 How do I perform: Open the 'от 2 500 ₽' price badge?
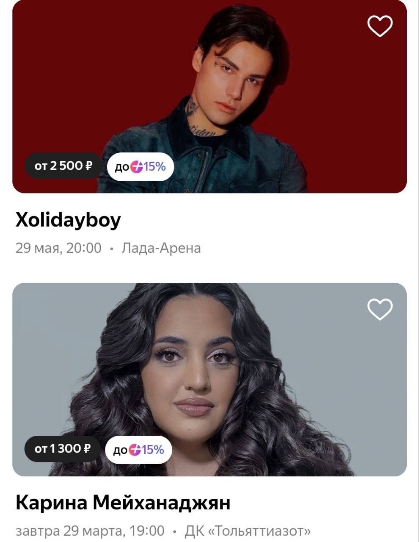(x=63, y=166)
